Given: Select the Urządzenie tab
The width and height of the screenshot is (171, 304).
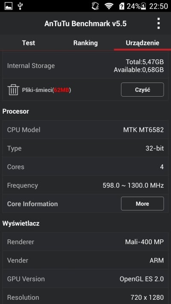Looking at the screenshot, I should (142, 43).
